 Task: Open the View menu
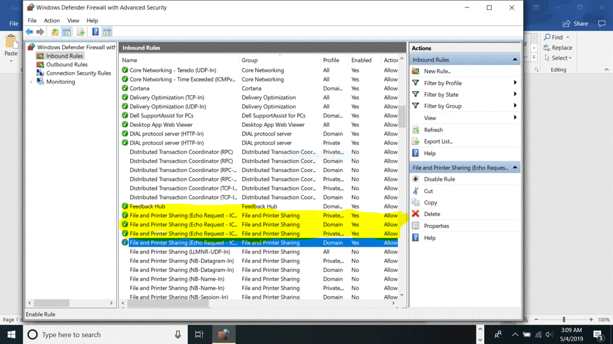click(73, 20)
